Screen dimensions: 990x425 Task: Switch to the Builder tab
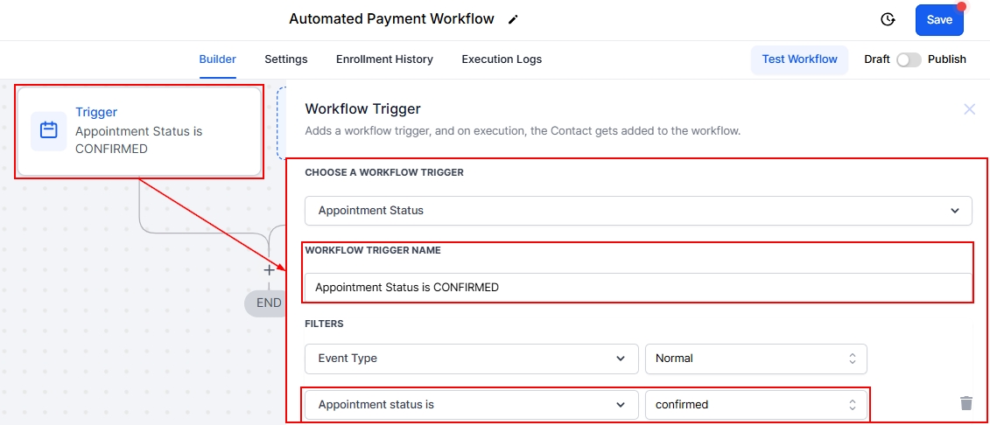click(217, 59)
